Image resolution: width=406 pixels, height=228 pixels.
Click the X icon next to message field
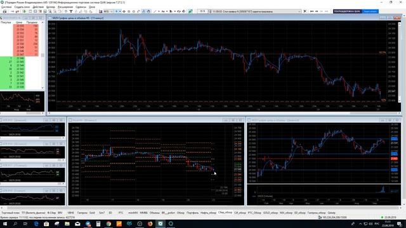pos(304,11)
